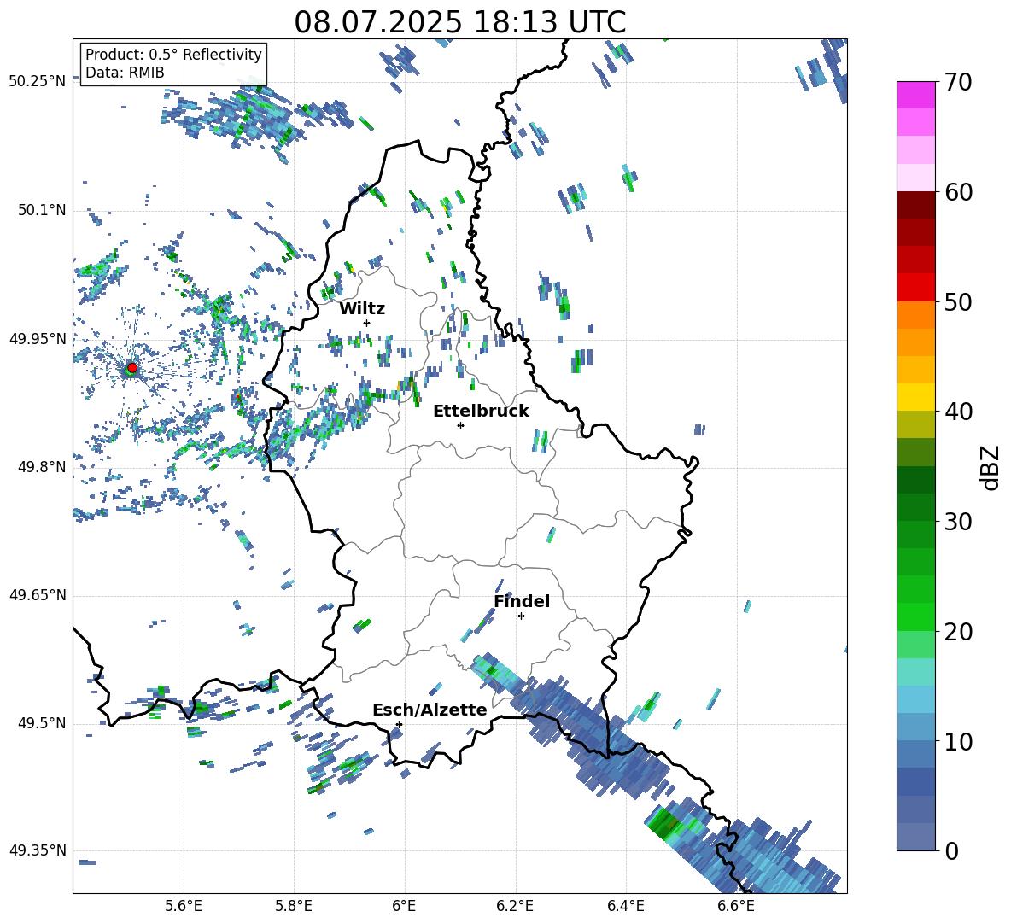1011x923 pixels.
Task: Click the Esch/Alzette city label
Action: 430,710
